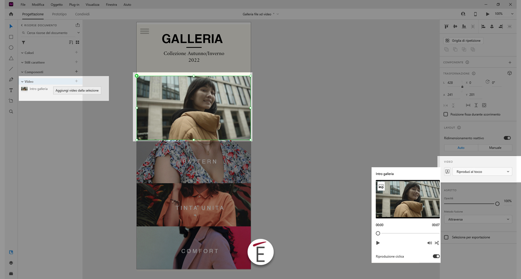Select the Zoom magnifier tool
Screen dimensions: 521x279
coord(11,112)
